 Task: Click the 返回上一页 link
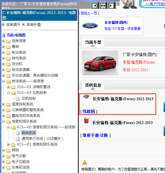pos(89,13)
